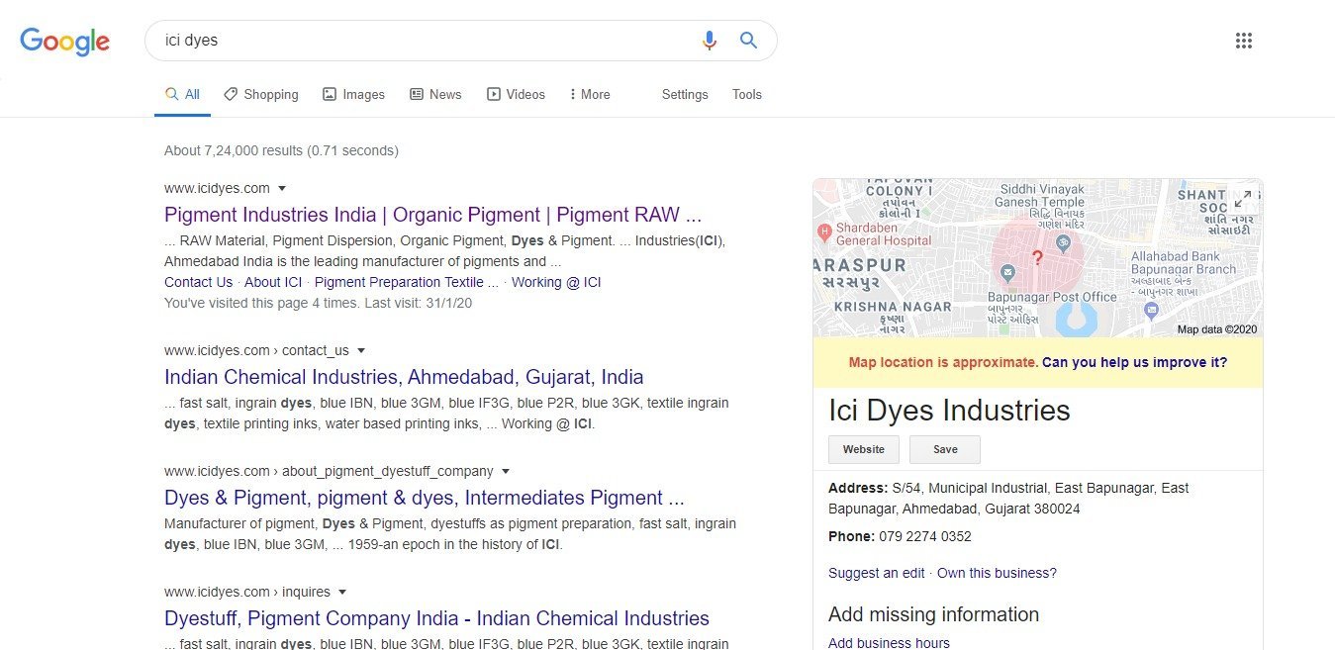Click Bapunagar Post Office map pin
Screen dimensions: 1335x650
1006,272
